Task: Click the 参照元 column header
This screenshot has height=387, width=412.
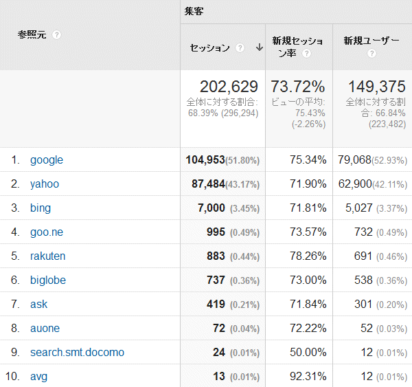Action: [32, 35]
